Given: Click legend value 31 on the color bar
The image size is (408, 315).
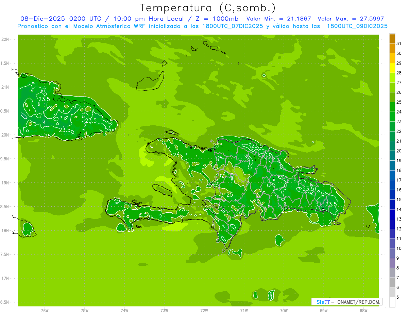Looking at the screenshot, I should [399, 43].
